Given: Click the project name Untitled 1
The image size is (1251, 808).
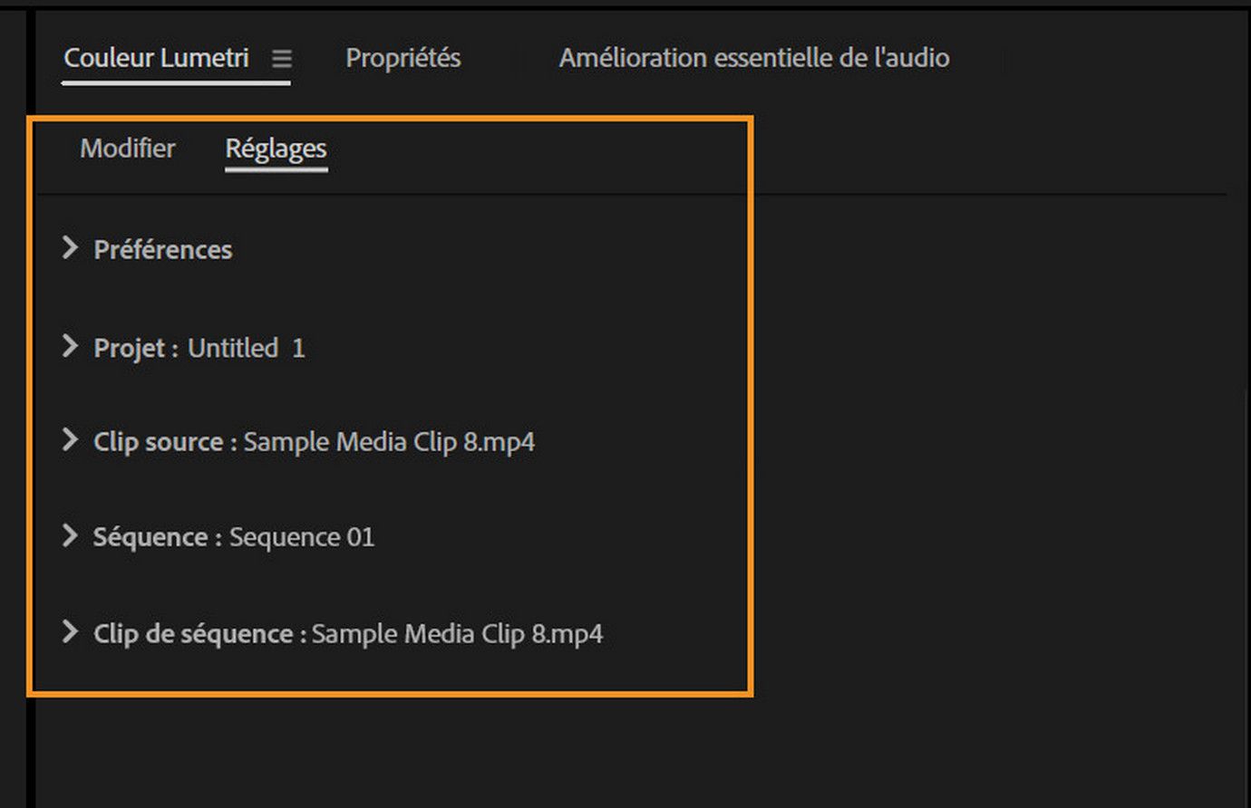Looking at the screenshot, I should coord(246,348).
